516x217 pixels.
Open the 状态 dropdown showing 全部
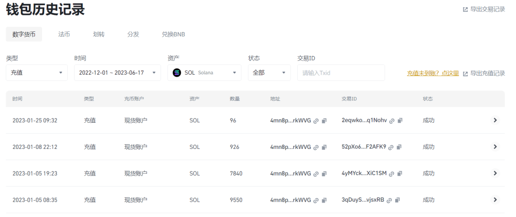pyautogui.click(x=269, y=73)
